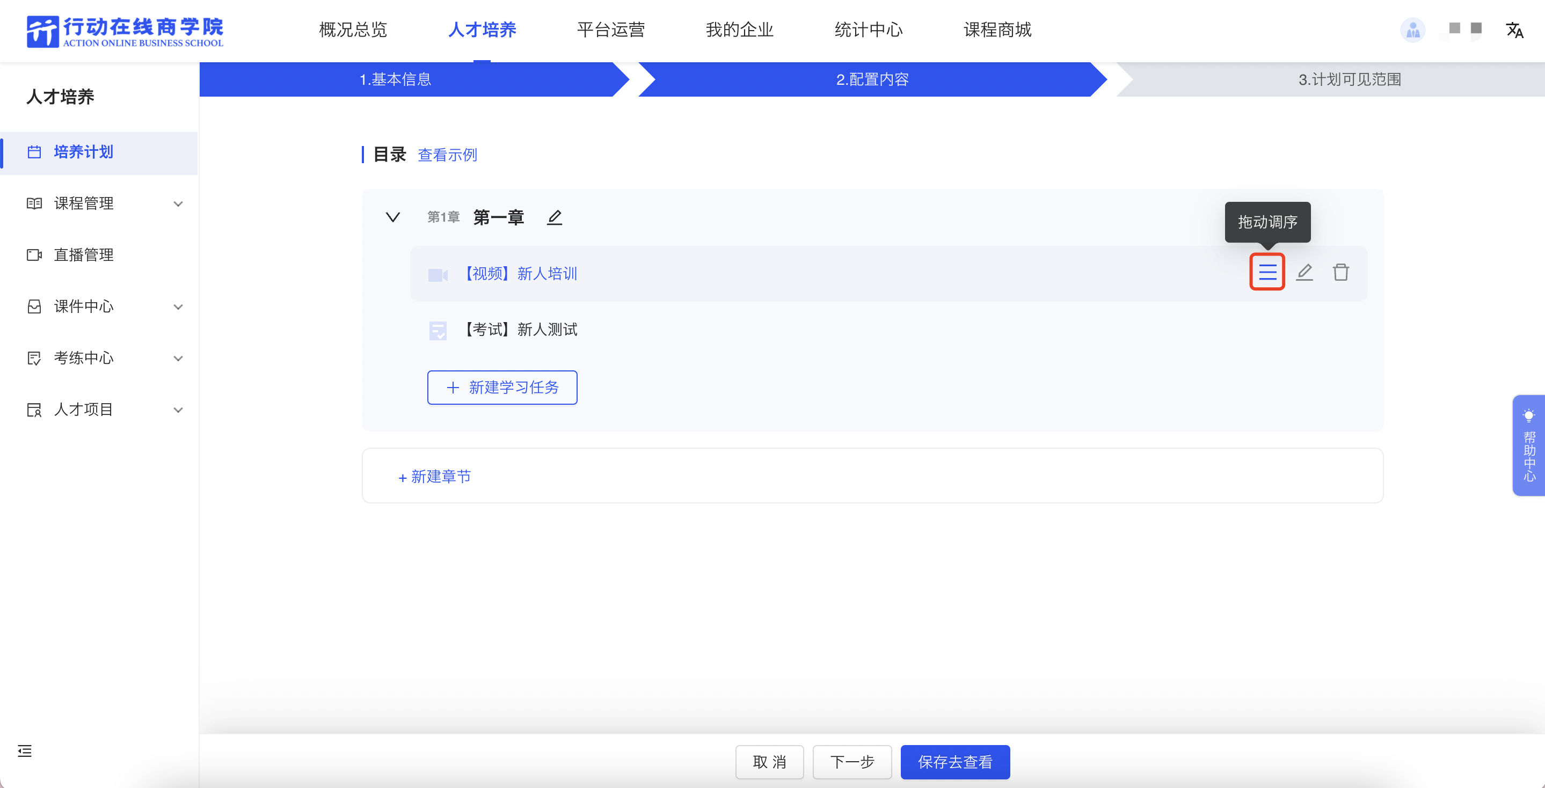Click + 新建章节 to add a chapter

coord(435,477)
